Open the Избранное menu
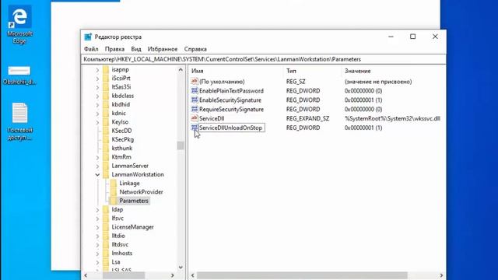The image size is (498, 280). [163, 49]
